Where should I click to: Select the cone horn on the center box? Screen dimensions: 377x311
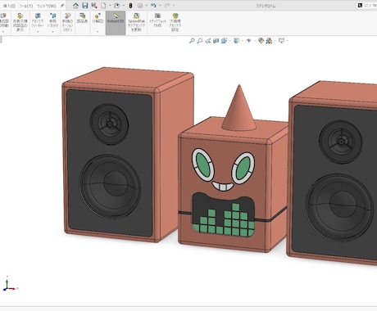tap(238, 108)
